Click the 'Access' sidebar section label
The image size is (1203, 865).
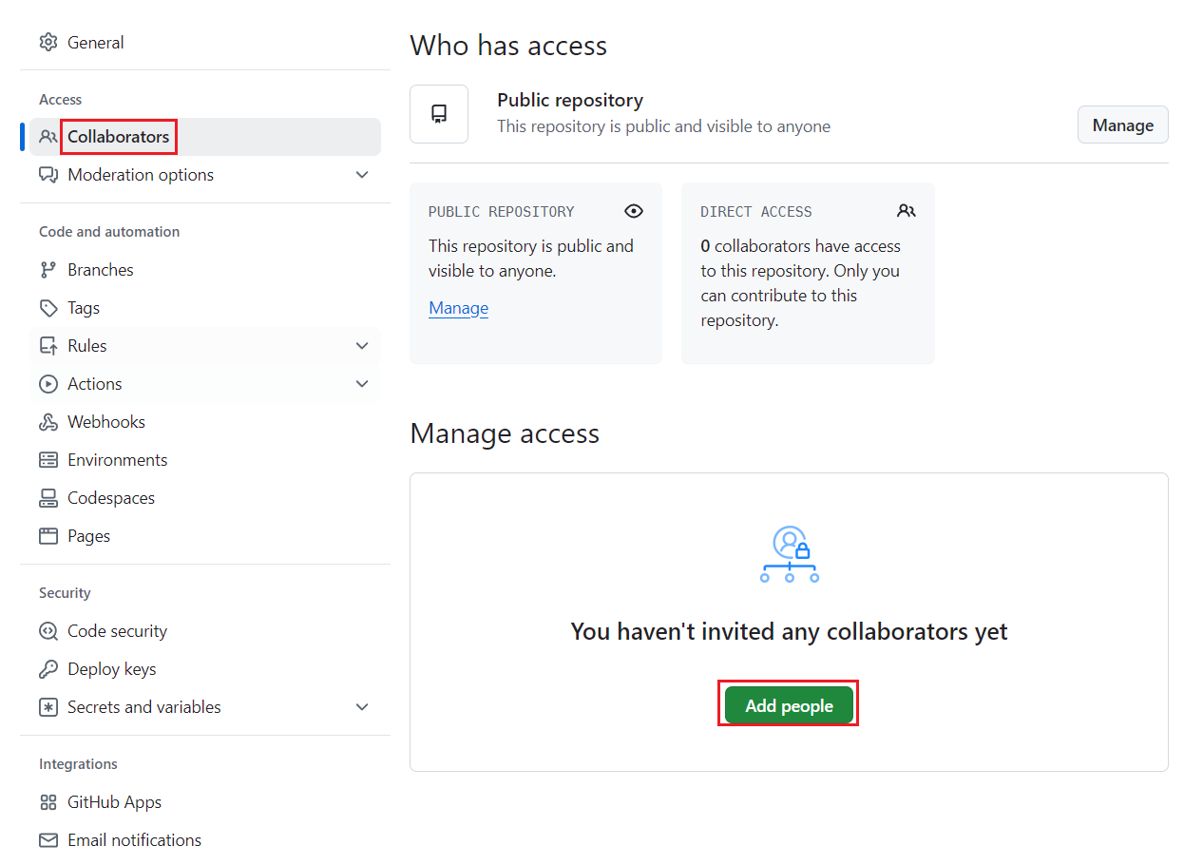click(61, 100)
